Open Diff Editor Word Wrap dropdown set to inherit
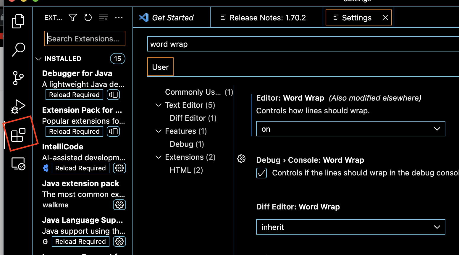 (x=350, y=227)
